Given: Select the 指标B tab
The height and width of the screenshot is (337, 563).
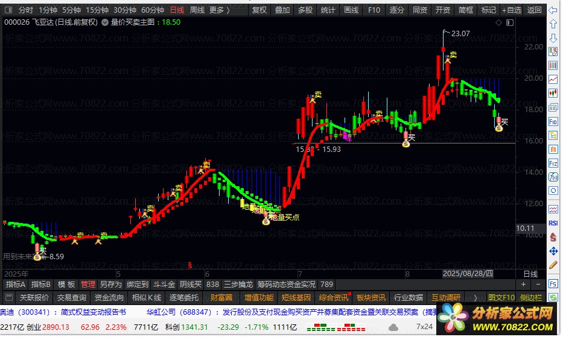Looking at the screenshot, I should (x=40, y=285).
